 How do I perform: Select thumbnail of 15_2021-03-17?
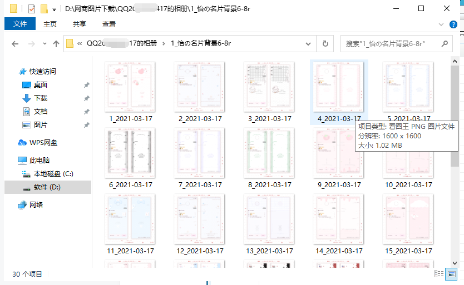pyautogui.click(x=408, y=219)
